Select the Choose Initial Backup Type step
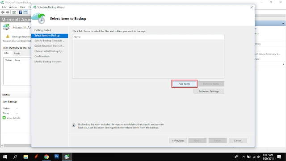This screenshot has width=286, height=161. point(49,51)
